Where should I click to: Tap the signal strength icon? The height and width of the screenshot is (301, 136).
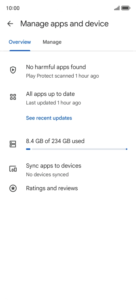[117, 8]
